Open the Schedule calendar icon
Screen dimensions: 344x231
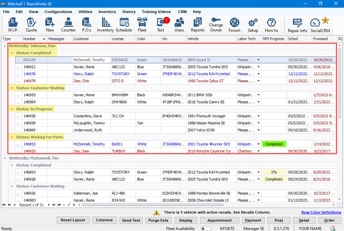pyautogui.click(x=124, y=25)
